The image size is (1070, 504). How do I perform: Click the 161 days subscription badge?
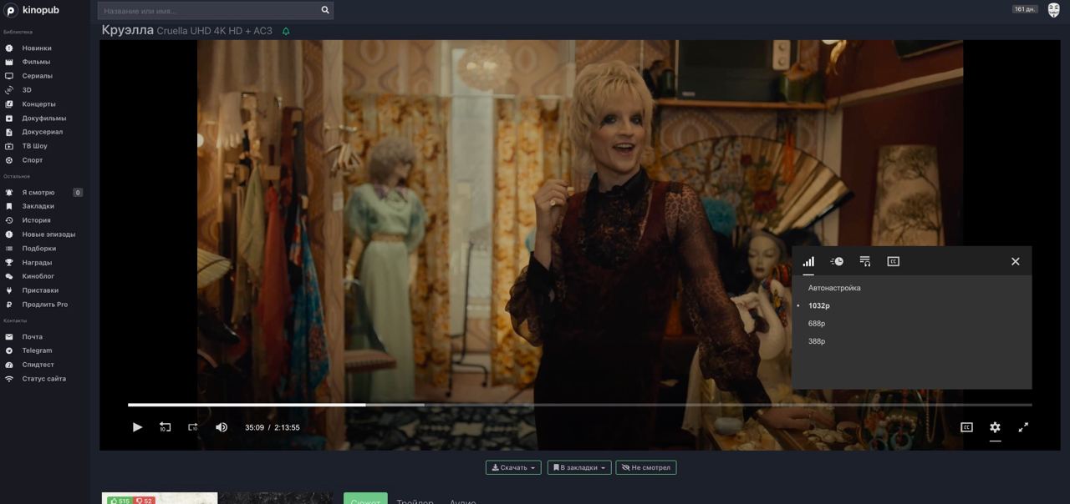click(1025, 9)
